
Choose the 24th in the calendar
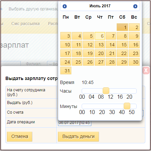click(x=66, y=62)
